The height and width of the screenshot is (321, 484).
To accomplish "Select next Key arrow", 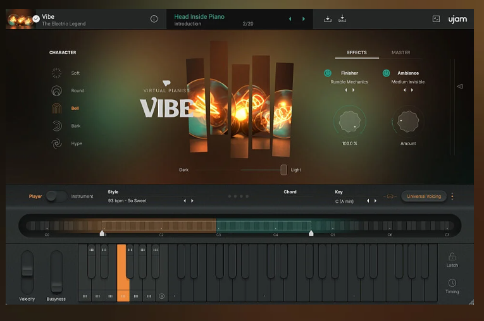I will [x=375, y=201].
